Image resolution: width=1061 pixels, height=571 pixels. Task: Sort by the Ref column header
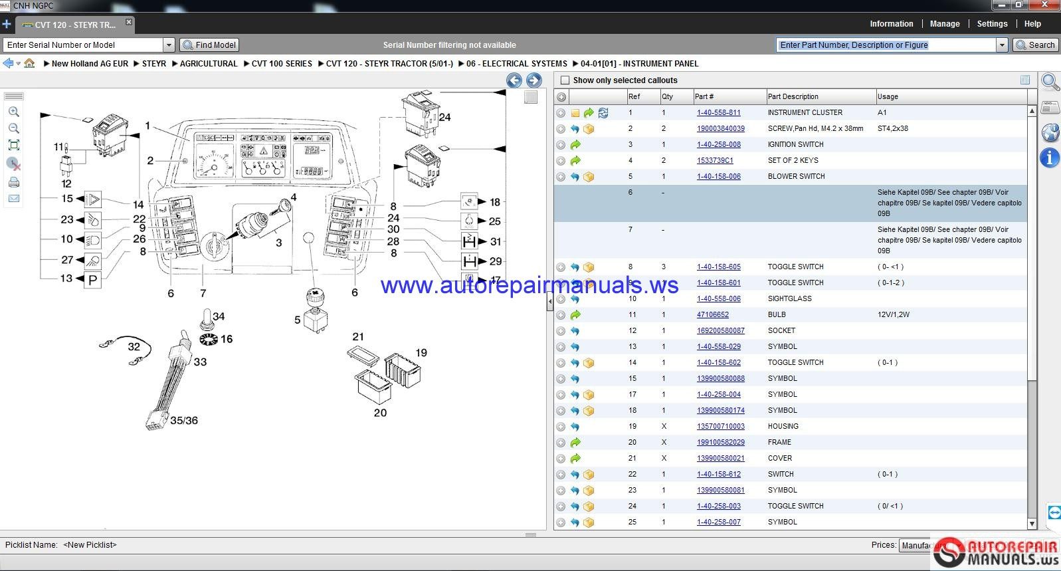(642, 96)
